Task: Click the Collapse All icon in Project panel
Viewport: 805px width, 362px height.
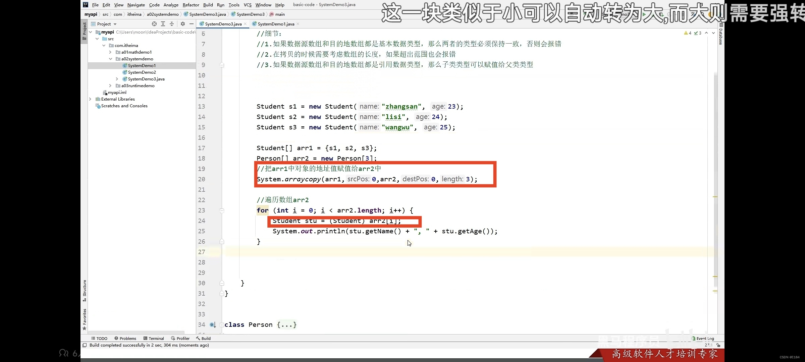Action: click(x=171, y=24)
